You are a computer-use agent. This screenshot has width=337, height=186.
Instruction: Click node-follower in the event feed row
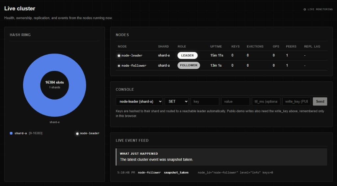149,173
